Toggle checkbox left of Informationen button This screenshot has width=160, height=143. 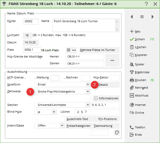click(x=88, y=98)
